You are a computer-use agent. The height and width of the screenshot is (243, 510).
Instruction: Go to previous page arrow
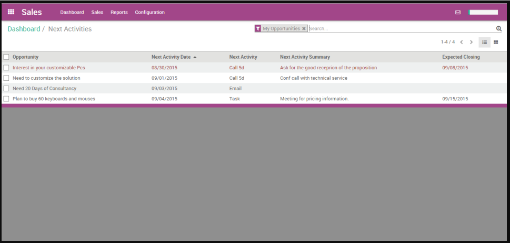point(461,42)
